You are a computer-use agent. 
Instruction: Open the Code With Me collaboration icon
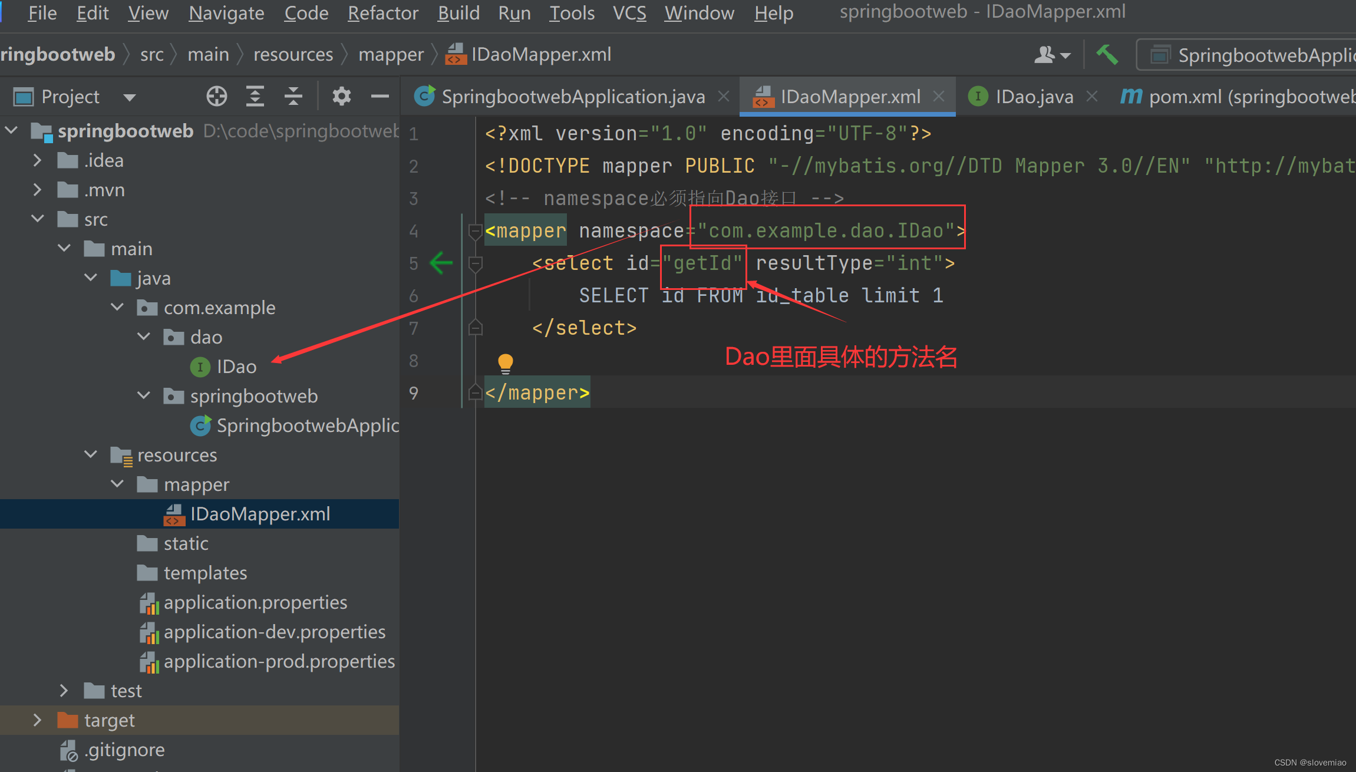tap(1049, 54)
